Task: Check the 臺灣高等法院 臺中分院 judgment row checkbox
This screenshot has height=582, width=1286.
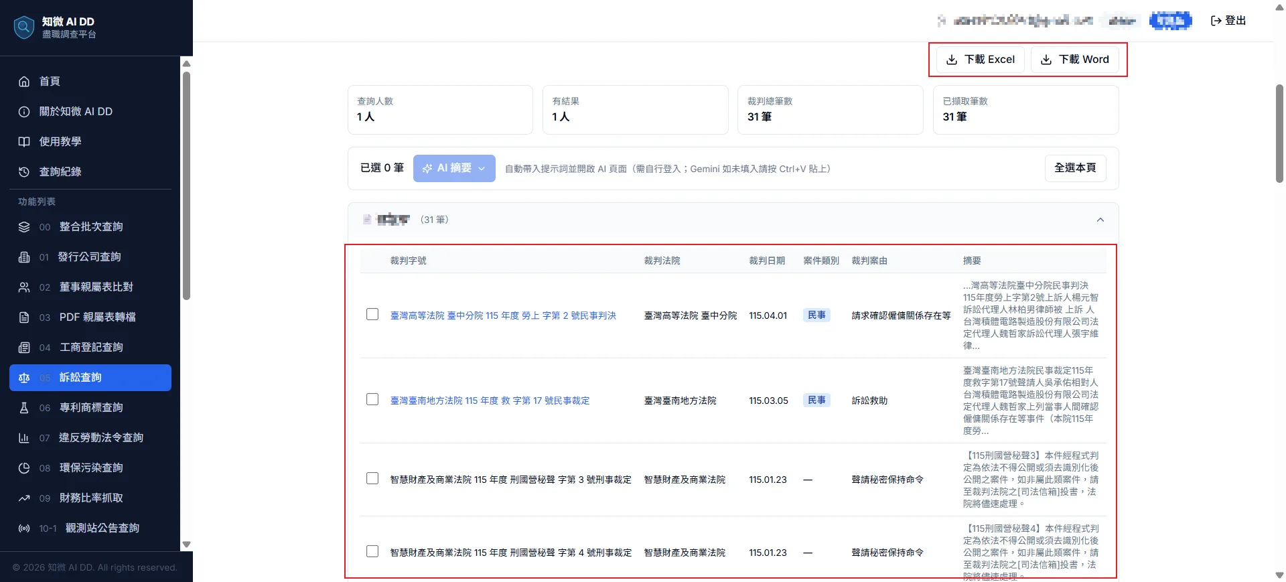Action: click(372, 314)
